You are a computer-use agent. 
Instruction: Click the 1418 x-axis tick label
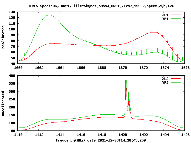tap(102, 135)
